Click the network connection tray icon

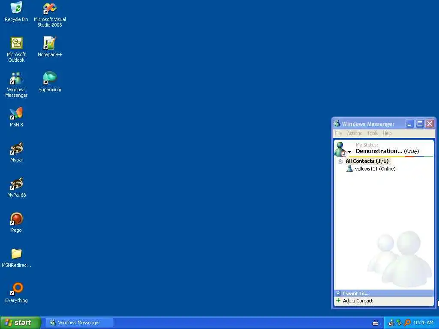click(399, 323)
